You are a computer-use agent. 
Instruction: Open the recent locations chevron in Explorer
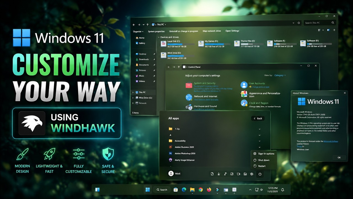click(143, 25)
